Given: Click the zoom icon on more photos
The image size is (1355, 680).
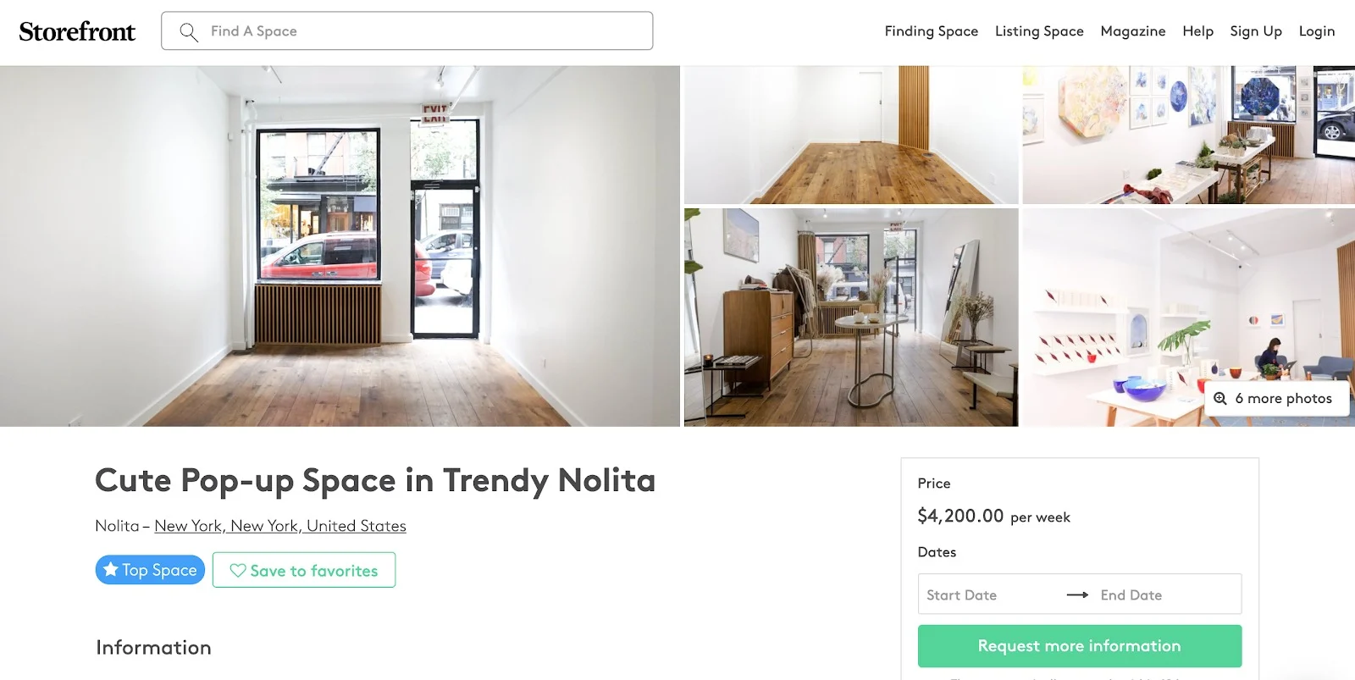Looking at the screenshot, I should click(1220, 398).
